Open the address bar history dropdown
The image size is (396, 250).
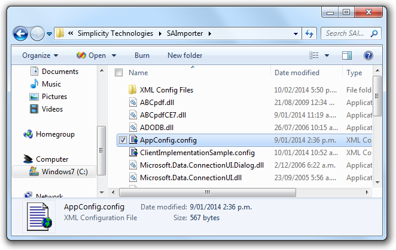pyautogui.click(x=296, y=33)
